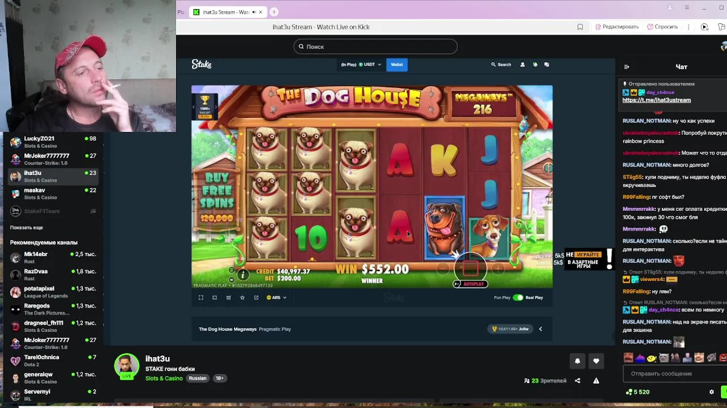Open a new browser tab
727x408 pixels.
pos(274,12)
